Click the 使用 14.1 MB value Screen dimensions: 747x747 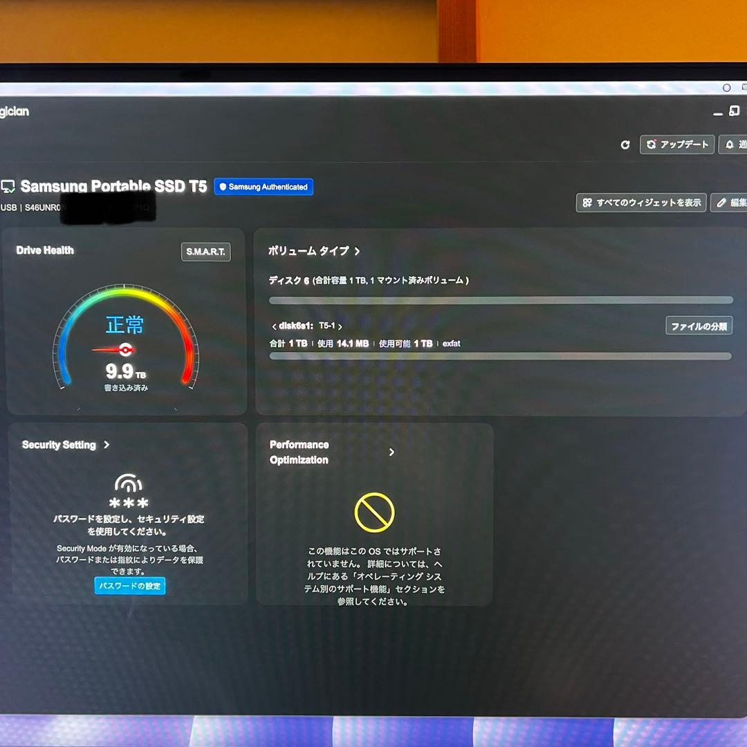pyautogui.click(x=343, y=344)
